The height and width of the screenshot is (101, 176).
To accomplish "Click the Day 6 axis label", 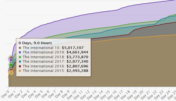I will (x=46, y=94).
